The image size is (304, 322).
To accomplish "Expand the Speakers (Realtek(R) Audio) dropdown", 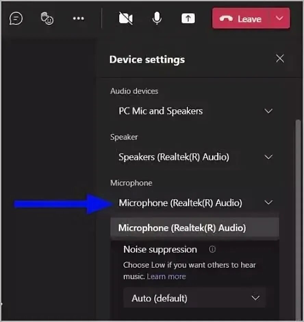I will (195, 157).
